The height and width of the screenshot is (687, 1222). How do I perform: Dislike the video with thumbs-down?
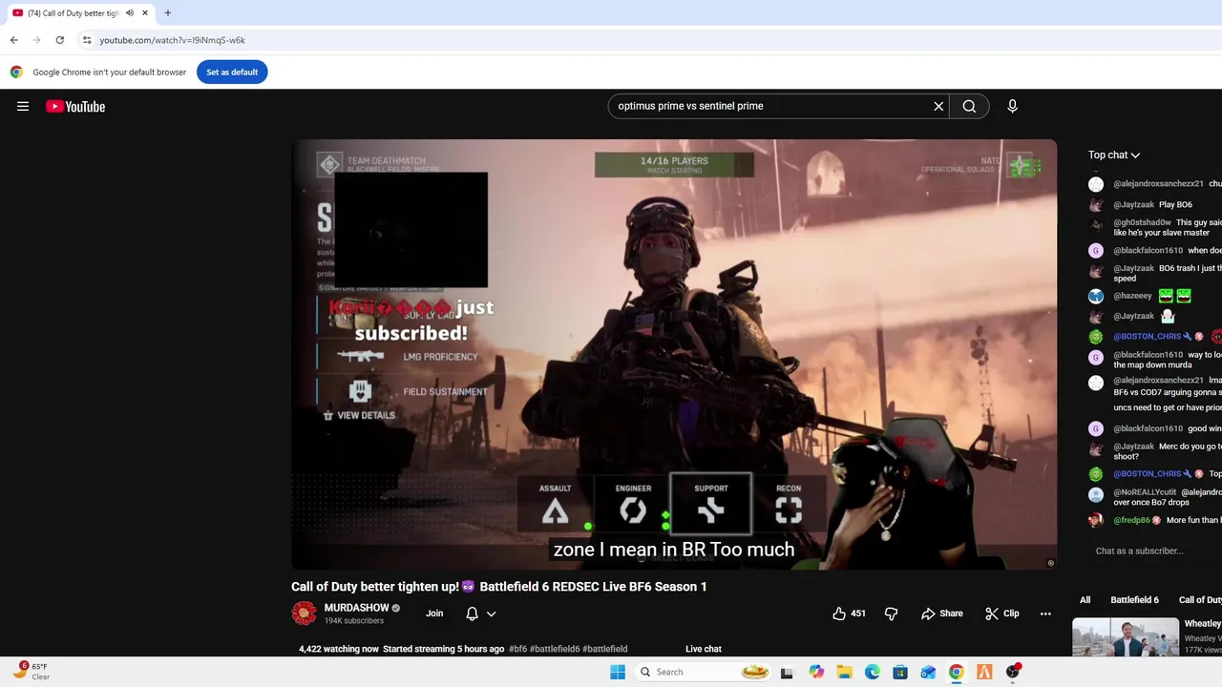point(891,614)
